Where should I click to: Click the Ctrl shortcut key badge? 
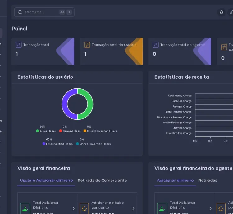point(62,12)
